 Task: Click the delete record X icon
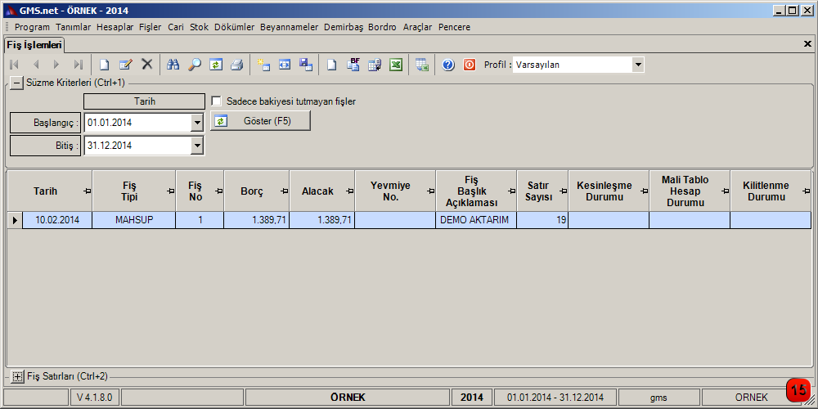[x=147, y=65]
